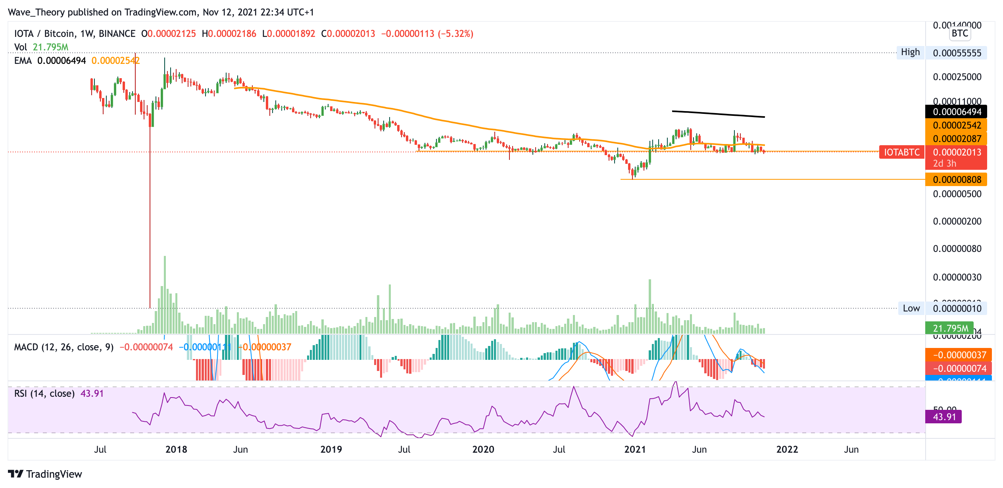The image size is (1003, 488).
Task: Select the black descending trendline above the 2021 candles
Action: [x=718, y=114]
